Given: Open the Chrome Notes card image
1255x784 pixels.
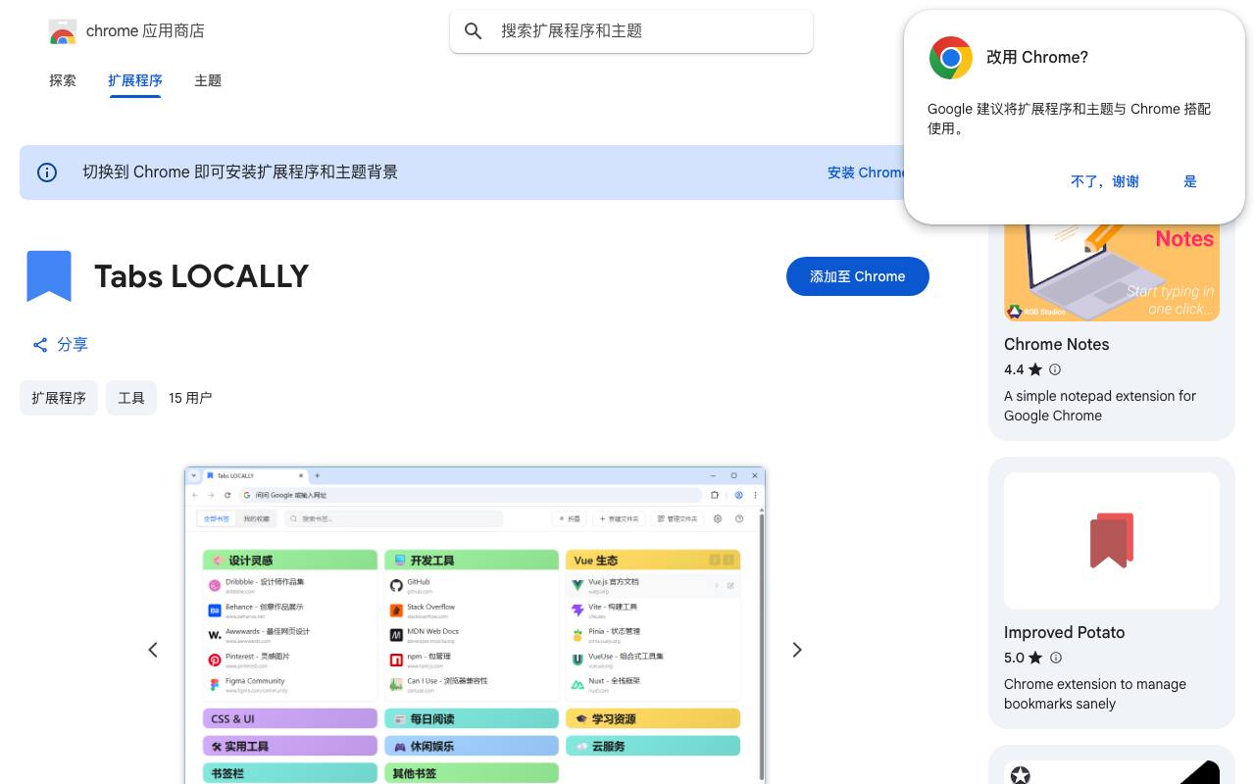Looking at the screenshot, I should coord(1112,271).
